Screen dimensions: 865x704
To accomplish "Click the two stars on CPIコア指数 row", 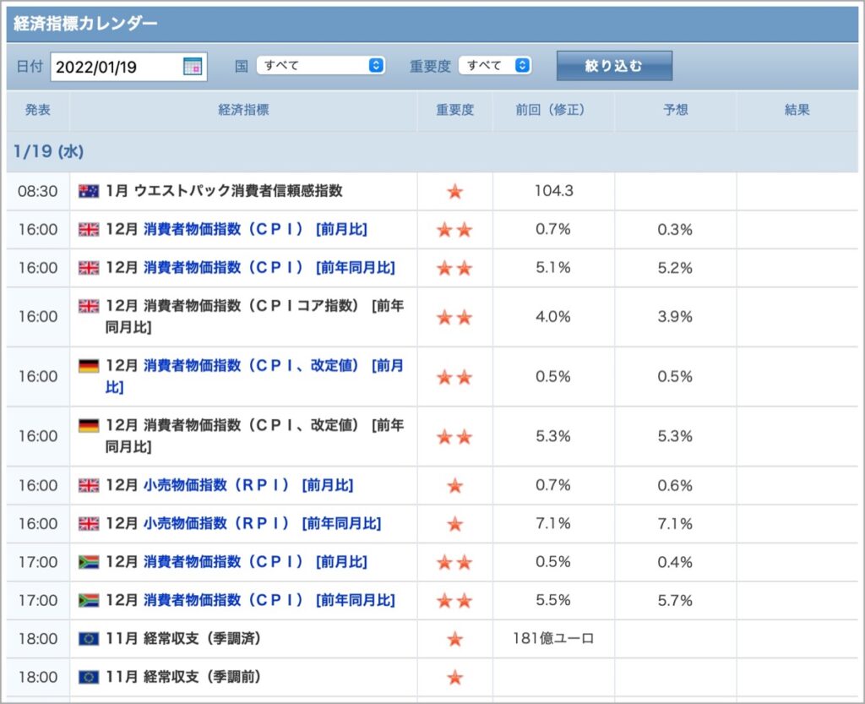I will coord(454,317).
